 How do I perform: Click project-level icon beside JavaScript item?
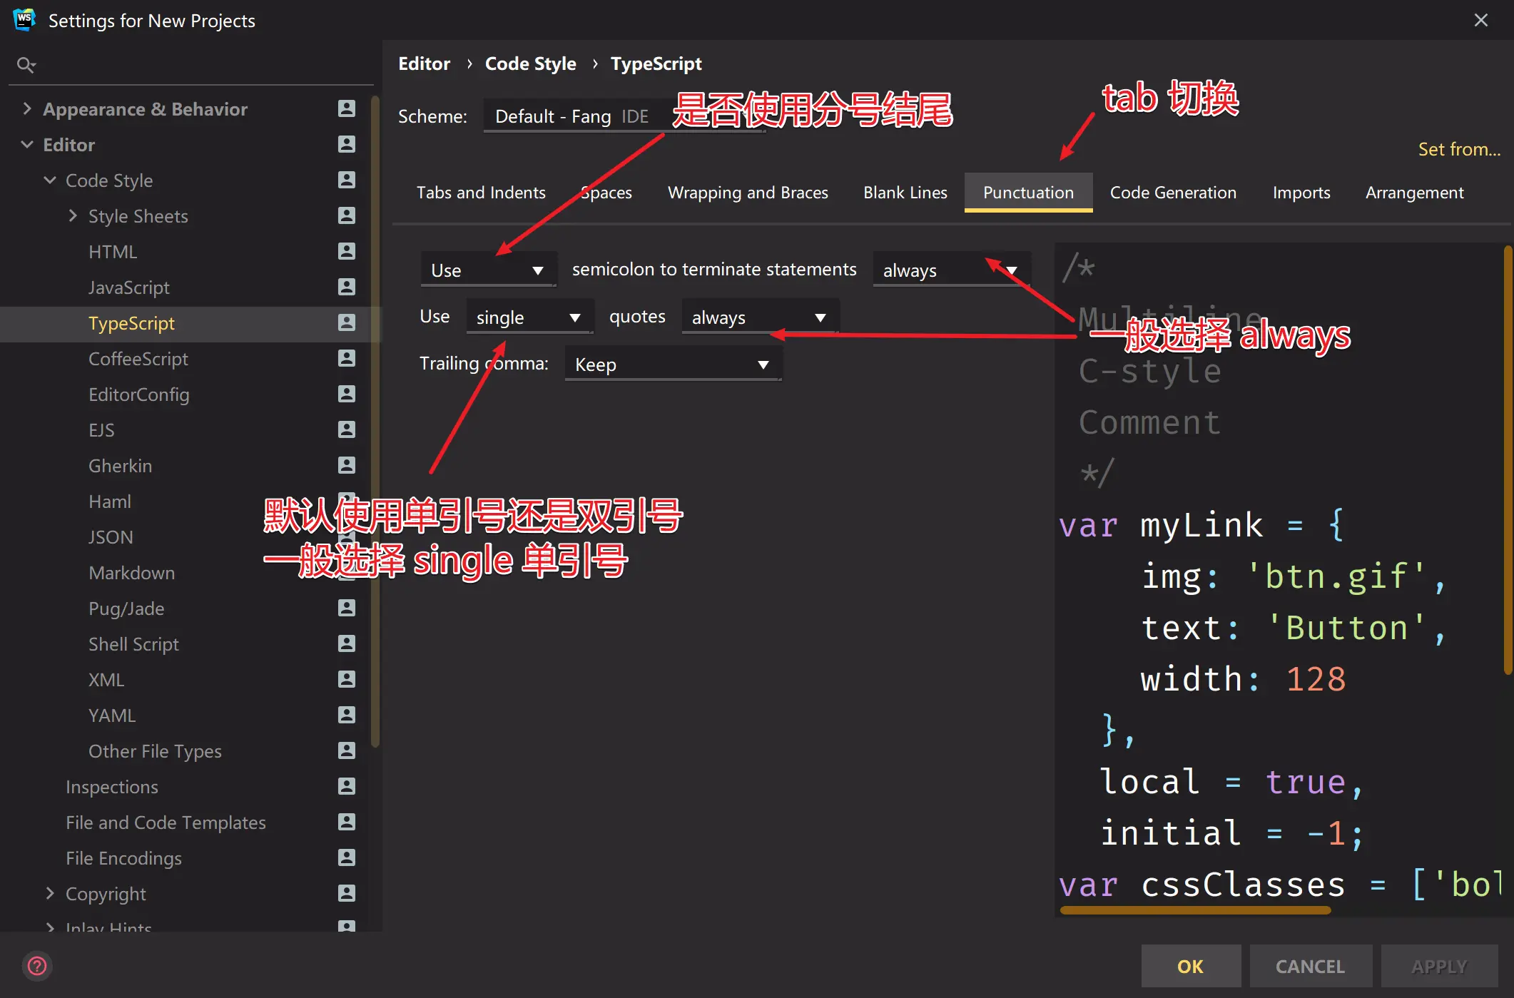(346, 287)
